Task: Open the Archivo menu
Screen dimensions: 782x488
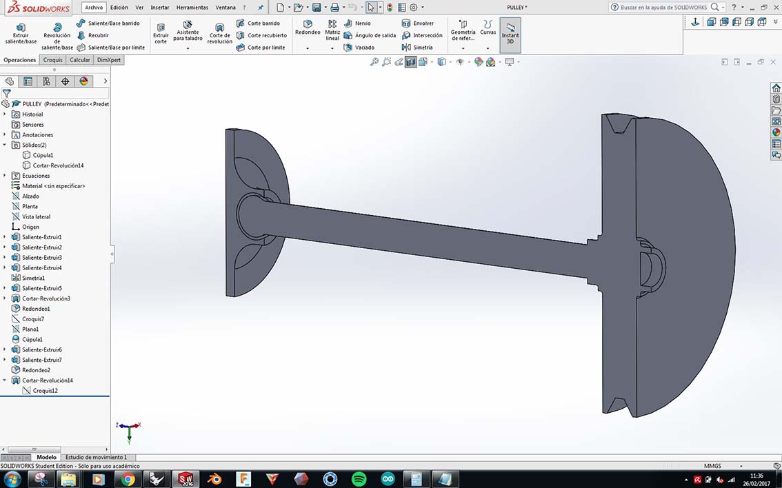Action: pyautogui.click(x=94, y=8)
